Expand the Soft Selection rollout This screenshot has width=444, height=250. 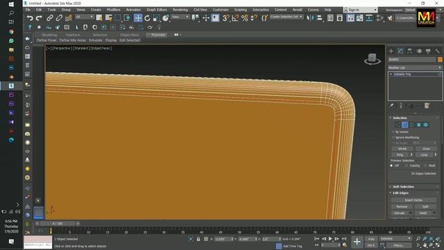(403, 187)
